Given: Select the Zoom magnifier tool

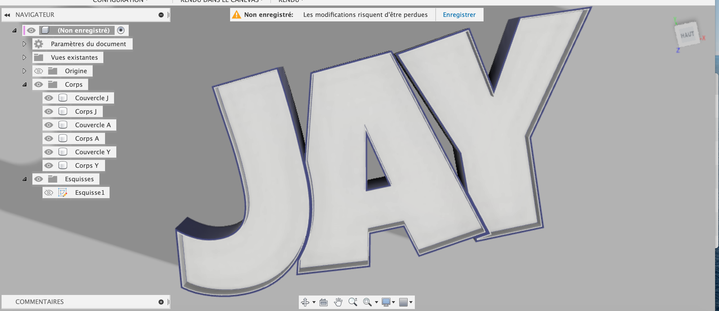Looking at the screenshot, I should (x=353, y=302).
